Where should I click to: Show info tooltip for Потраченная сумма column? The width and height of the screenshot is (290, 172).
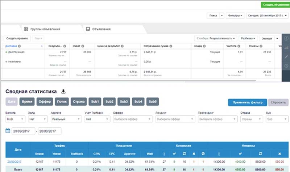pos(171,46)
